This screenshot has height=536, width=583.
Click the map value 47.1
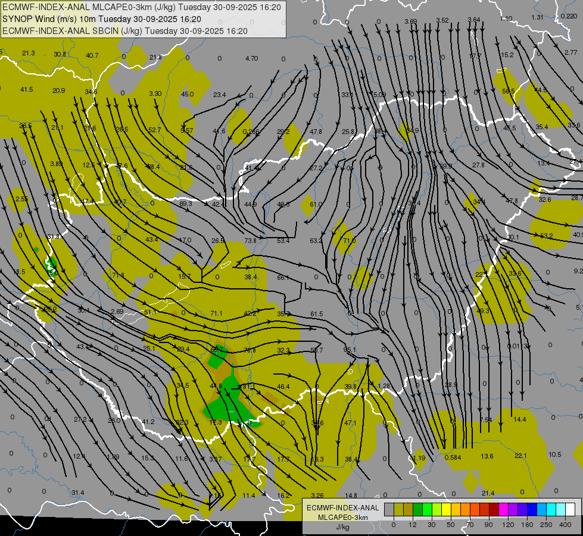[x=350, y=423]
